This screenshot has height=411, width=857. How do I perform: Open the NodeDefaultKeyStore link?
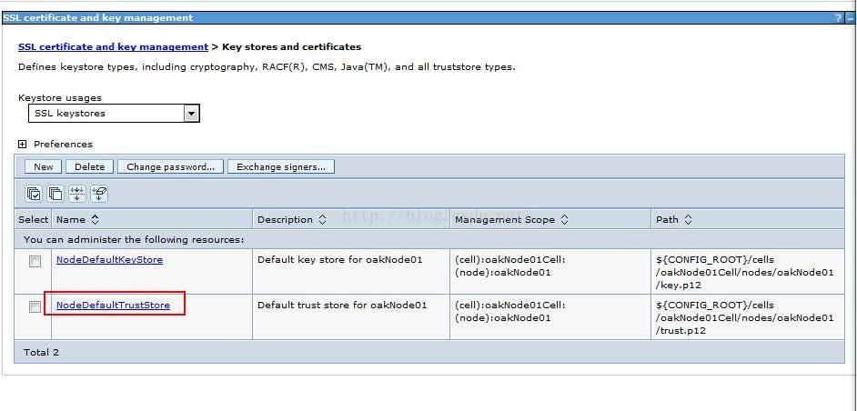(109, 259)
